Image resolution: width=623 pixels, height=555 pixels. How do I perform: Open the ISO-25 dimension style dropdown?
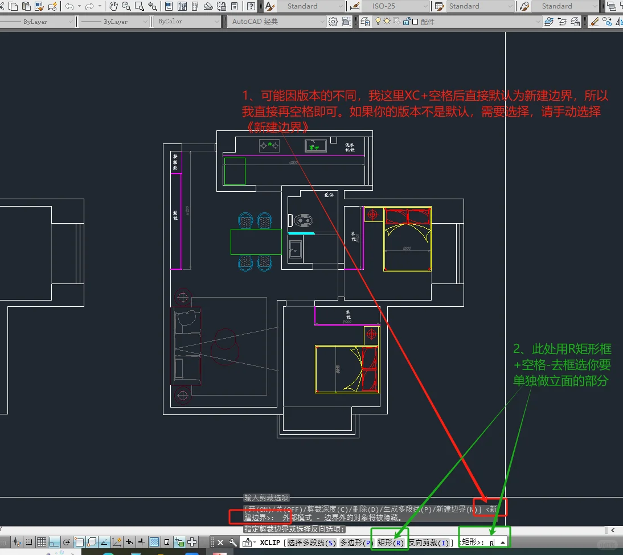coord(396,6)
